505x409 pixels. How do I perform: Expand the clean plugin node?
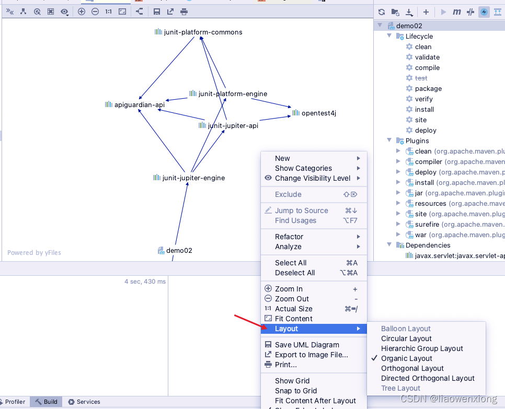coord(398,150)
